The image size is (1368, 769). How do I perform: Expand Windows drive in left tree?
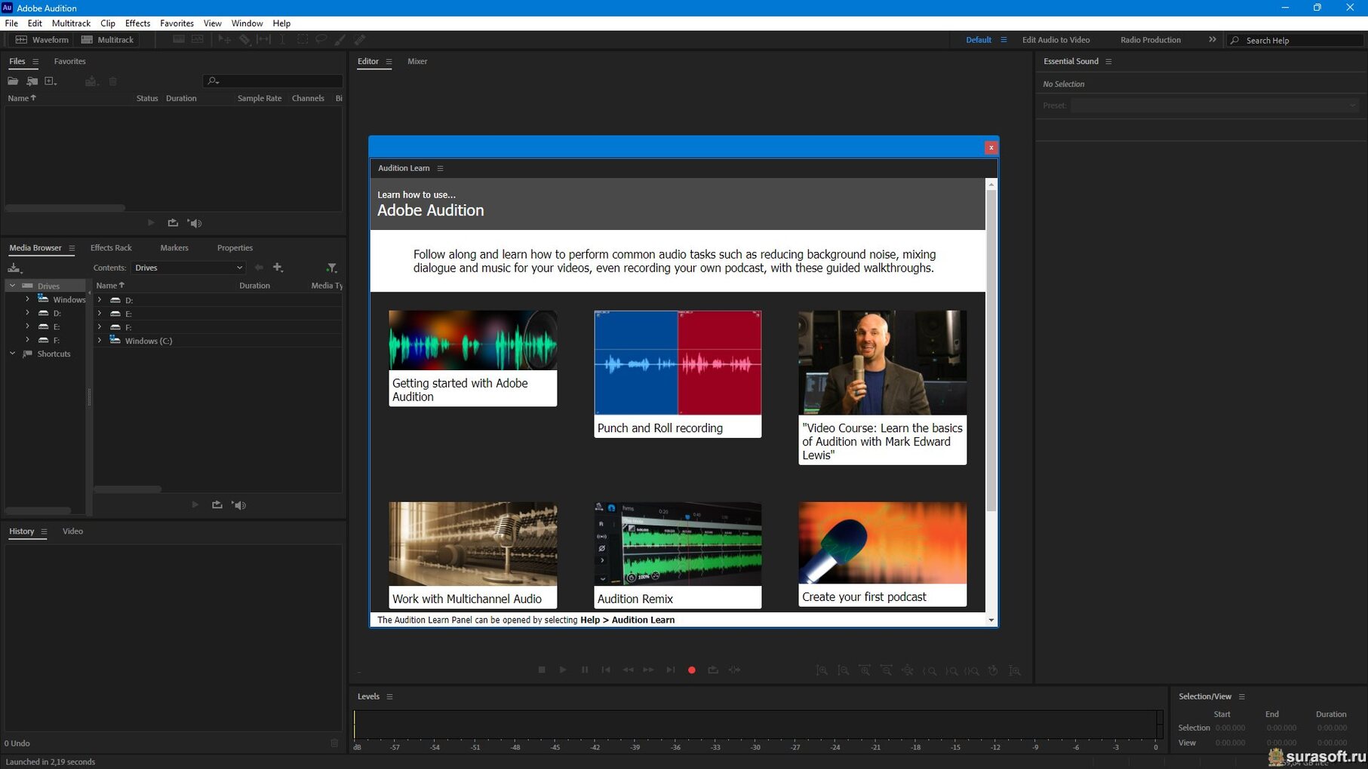pyautogui.click(x=27, y=299)
